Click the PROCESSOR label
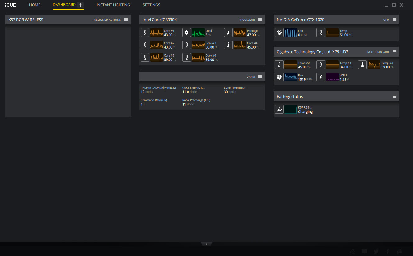 click(247, 20)
